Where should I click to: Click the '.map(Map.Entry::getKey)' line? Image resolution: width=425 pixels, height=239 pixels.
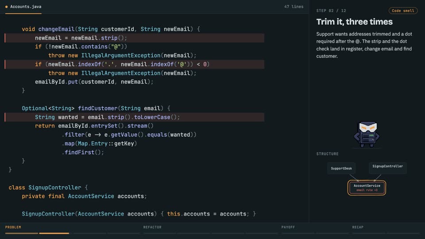tap(99, 143)
